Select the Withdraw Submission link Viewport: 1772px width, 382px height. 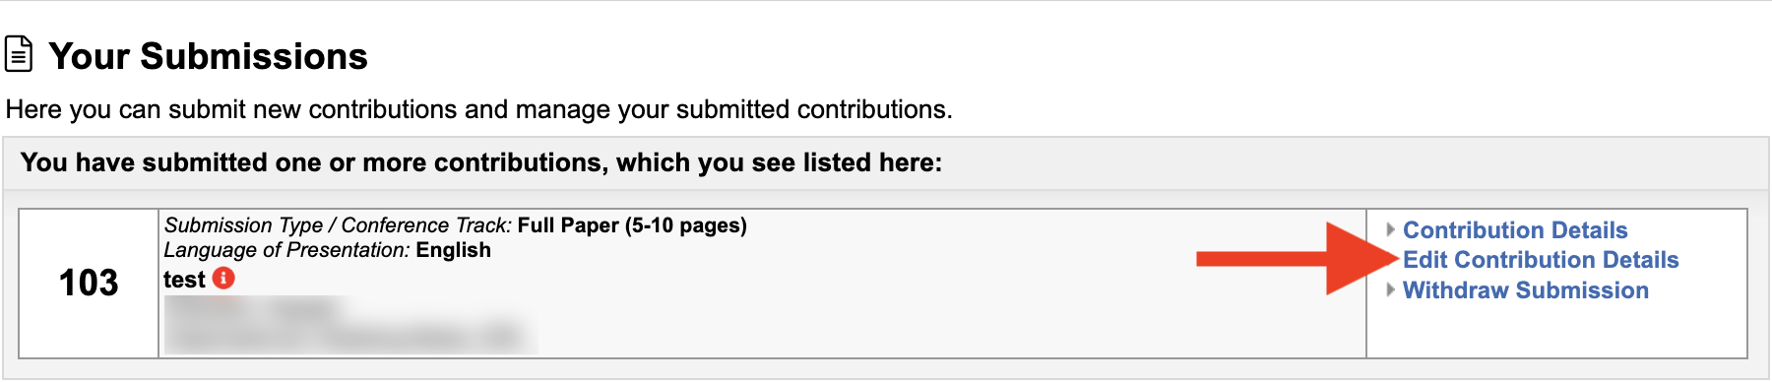(x=1526, y=290)
